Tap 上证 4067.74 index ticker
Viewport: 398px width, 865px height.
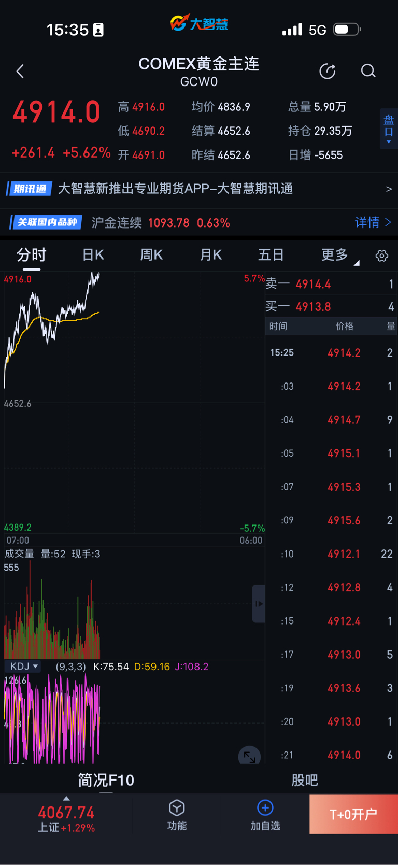pos(66,818)
